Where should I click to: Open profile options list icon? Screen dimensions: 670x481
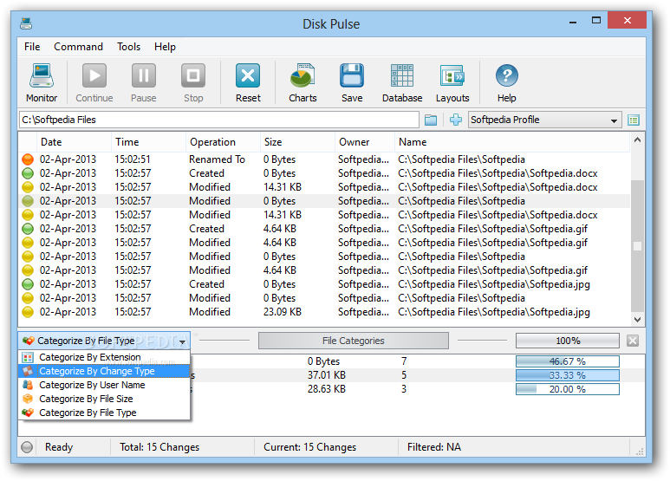tap(634, 120)
